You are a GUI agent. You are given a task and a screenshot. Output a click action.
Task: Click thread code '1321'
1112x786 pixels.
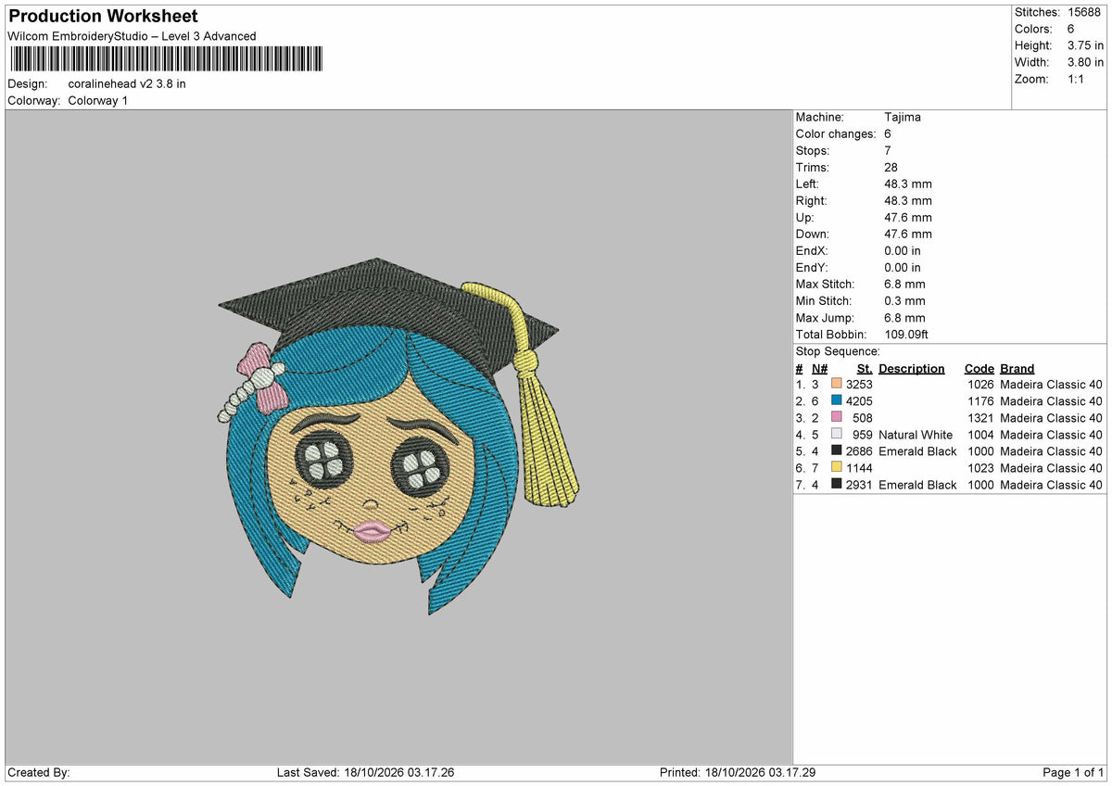click(x=980, y=418)
